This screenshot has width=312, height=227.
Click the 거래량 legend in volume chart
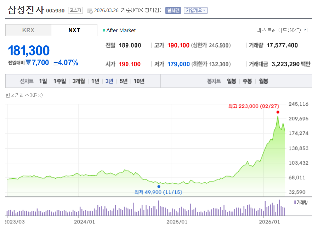301,203
